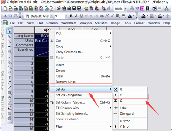Screen dimensions: 172x131
Task: Select the Screen Reader crosshair tool
Action: click(x=9, y=46)
